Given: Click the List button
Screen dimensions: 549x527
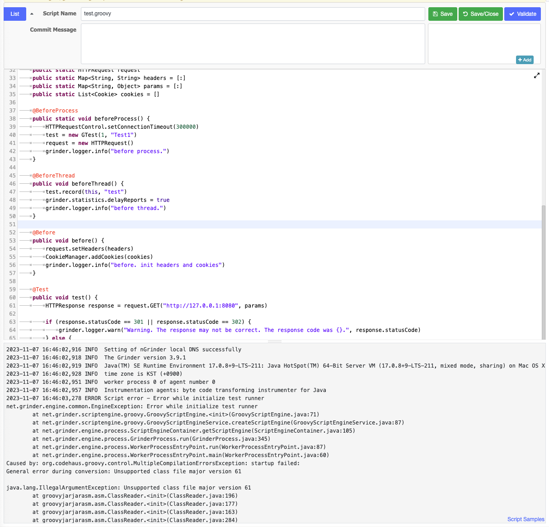Looking at the screenshot, I should coord(15,14).
